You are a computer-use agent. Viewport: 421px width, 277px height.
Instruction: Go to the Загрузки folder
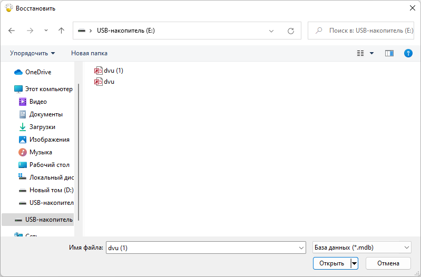coord(42,127)
